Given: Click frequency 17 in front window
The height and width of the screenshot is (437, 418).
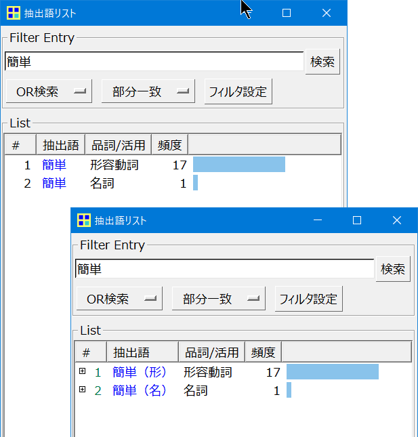Looking at the screenshot, I should point(273,373).
